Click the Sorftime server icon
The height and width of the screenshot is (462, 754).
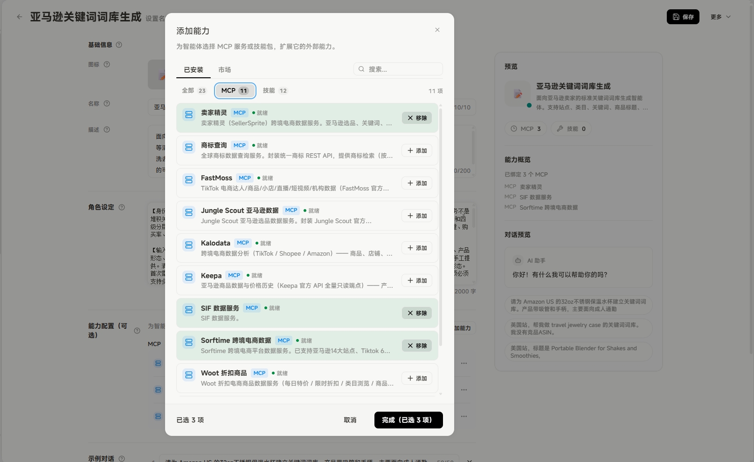(x=189, y=342)
